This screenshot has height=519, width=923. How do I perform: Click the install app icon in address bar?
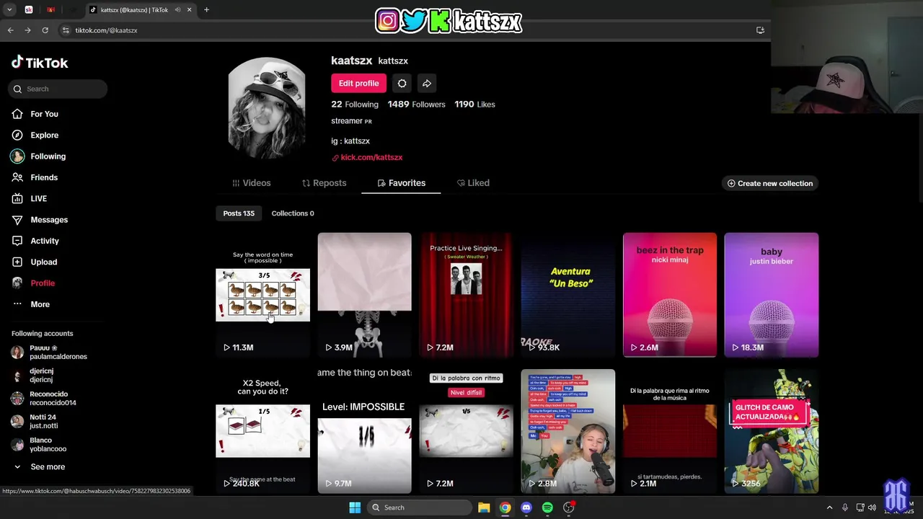760,30
